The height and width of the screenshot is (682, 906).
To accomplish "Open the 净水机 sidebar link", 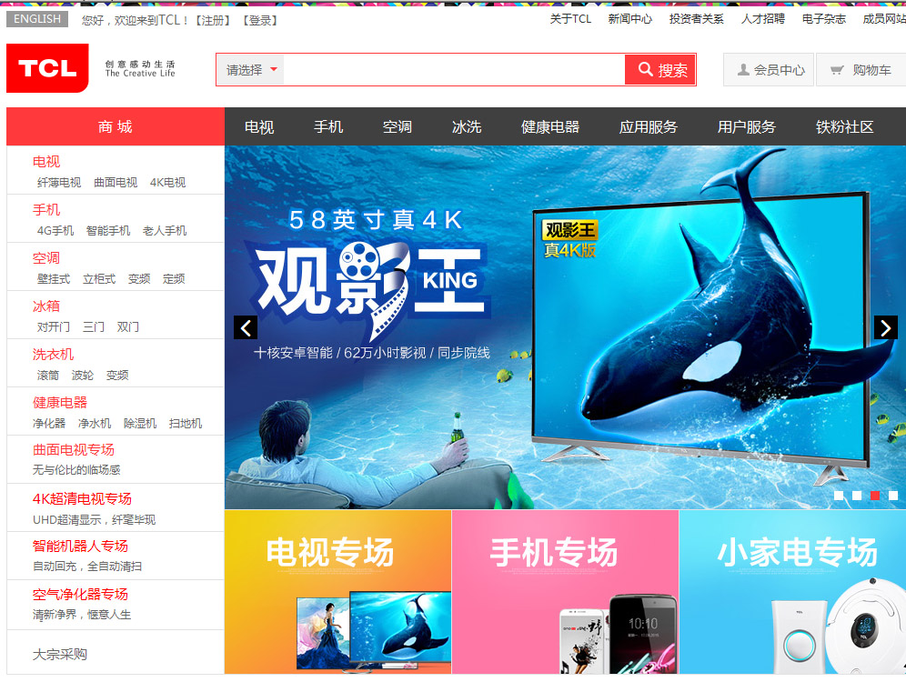I will (x=95, y=423).
